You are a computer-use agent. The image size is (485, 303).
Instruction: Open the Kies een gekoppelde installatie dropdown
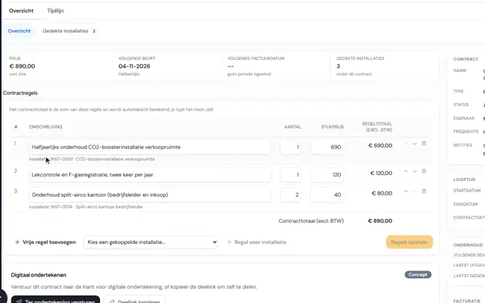coord(151,242)
